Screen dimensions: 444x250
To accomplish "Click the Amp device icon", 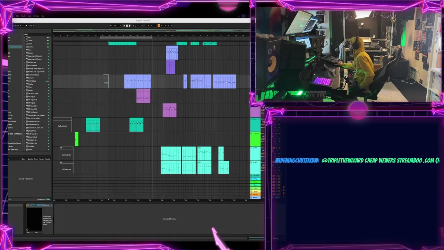I will (x=27, y=37).
